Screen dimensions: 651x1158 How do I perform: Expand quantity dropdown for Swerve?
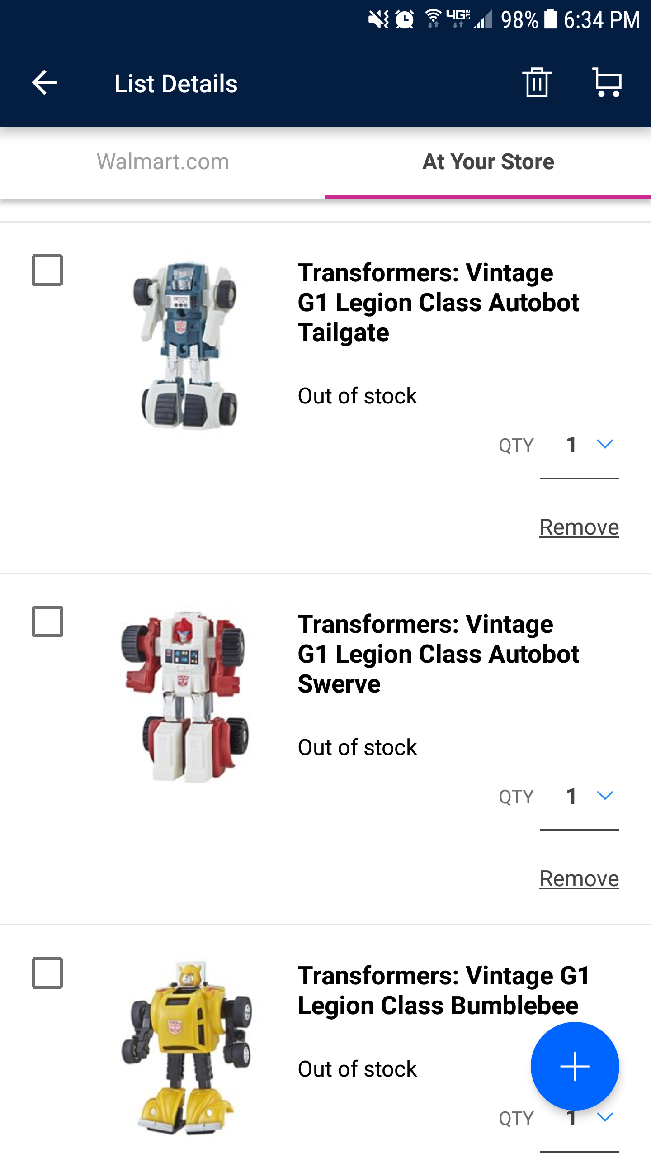(604, 796)
